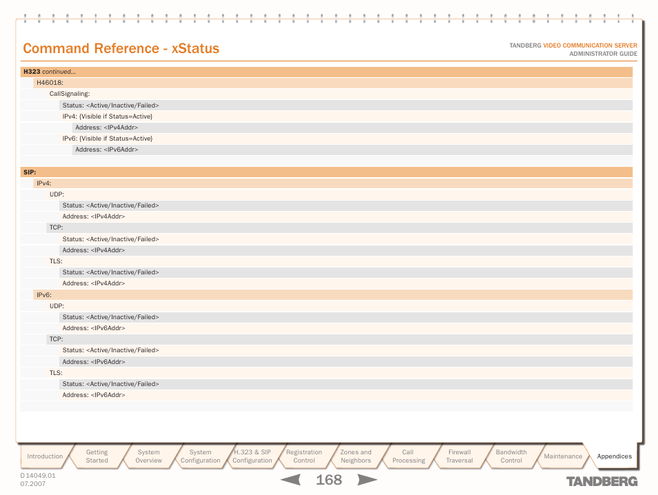Click 'IPv6: {Visible if Status=Active}' row
The width and height of the screenshot is (658, 495).
pos(346,139)
